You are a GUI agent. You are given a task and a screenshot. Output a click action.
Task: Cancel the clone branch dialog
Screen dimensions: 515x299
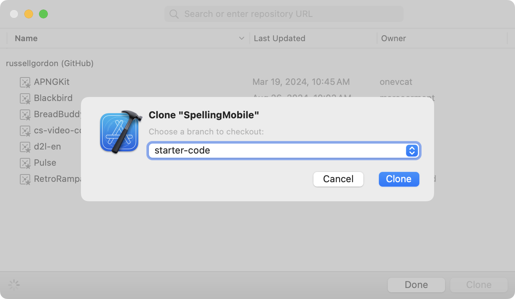tap(338, 179)
